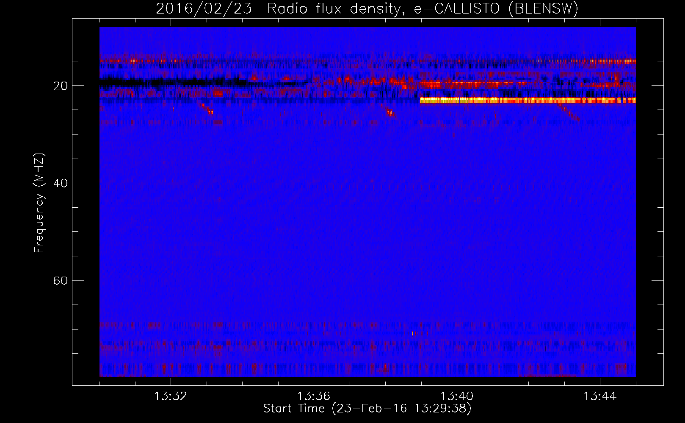The image size is (685, 423).
Task: Click the date '2016/02/23' in the title
Action: [204, 9]
